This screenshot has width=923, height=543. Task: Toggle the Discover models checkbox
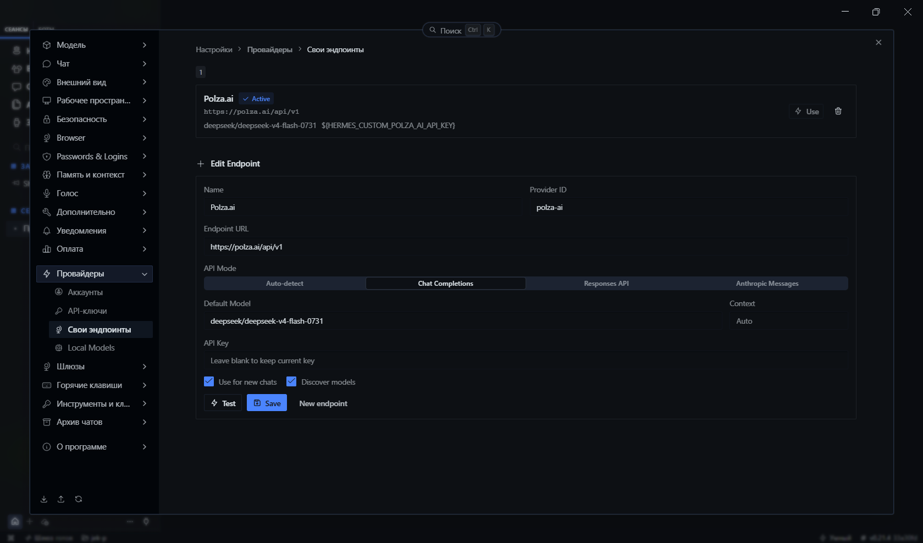[x=291, y=381]
